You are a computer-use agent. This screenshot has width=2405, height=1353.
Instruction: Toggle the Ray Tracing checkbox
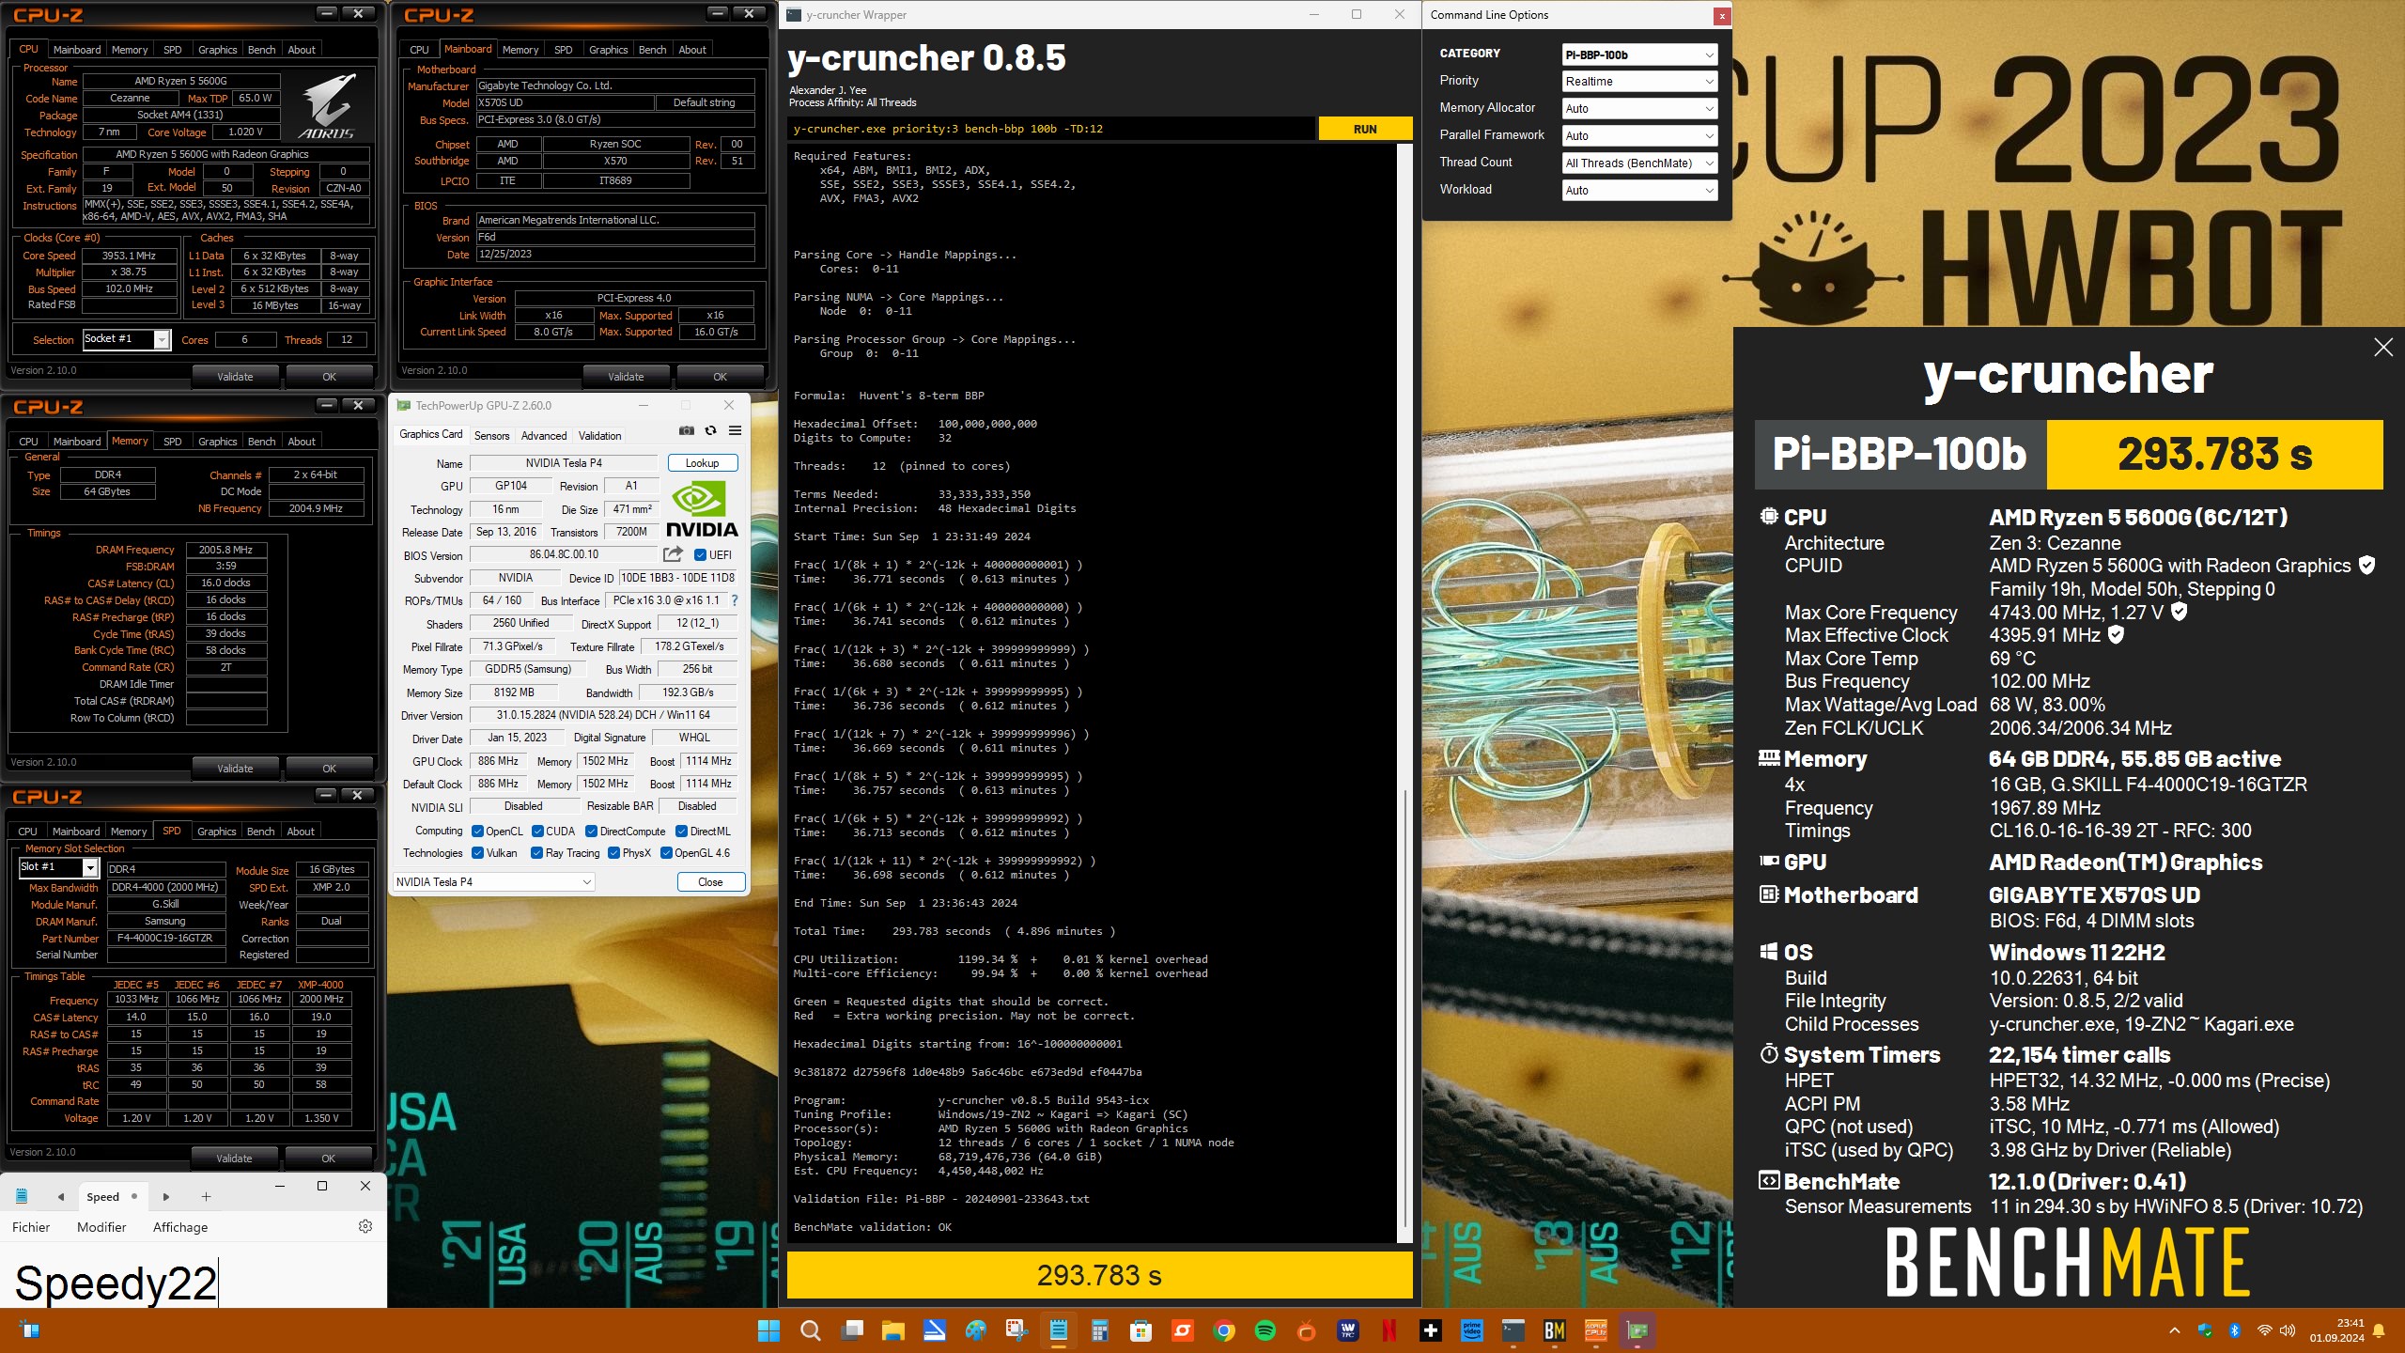click(x=537, y=853)
